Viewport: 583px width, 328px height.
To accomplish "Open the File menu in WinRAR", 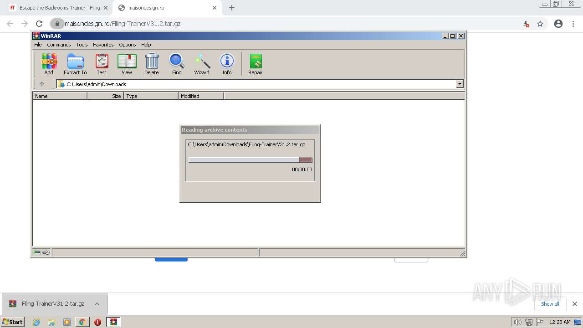I will (x=38, y=45).
